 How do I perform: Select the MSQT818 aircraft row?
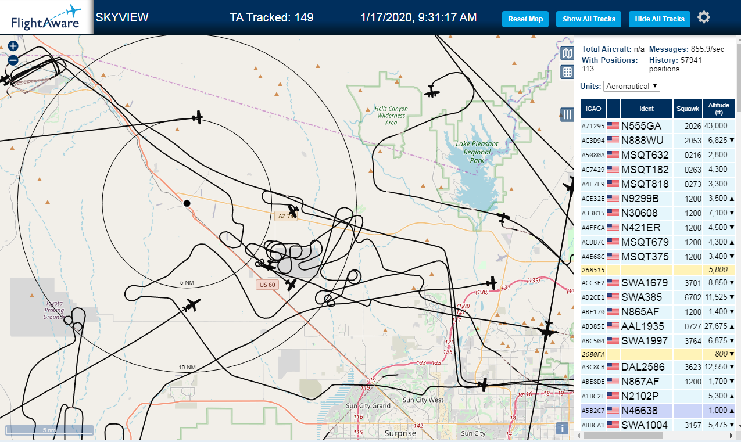coord(658,184)
